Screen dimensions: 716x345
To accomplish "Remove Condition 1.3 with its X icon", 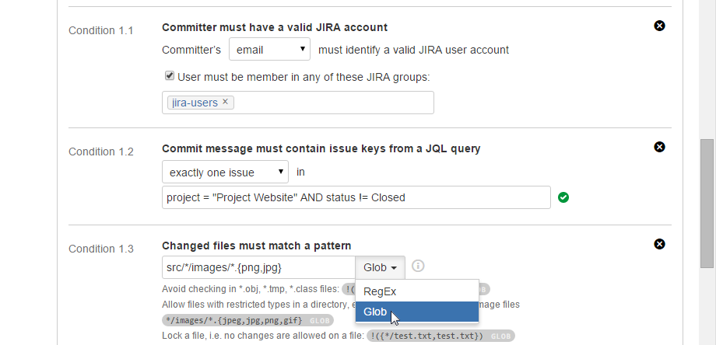I will click(659, 244).
